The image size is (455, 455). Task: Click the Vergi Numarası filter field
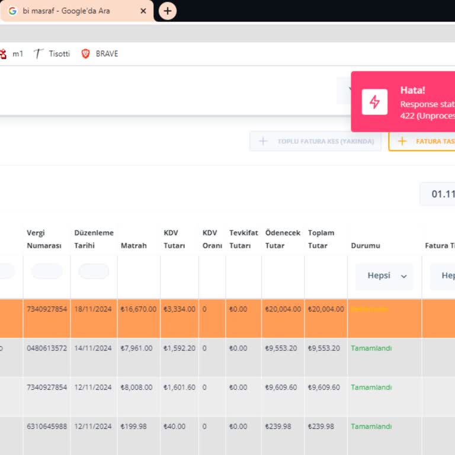pyautogui.click(x=47, y=271)
